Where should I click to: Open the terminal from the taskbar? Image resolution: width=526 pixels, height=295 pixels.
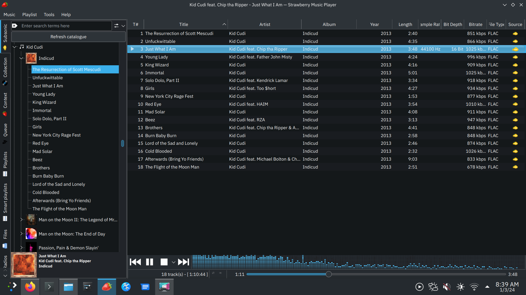pyautogui.click(x=49, y=287)
